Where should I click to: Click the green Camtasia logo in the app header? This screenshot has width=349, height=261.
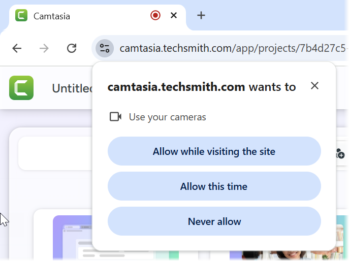click(x=21, y=88)
